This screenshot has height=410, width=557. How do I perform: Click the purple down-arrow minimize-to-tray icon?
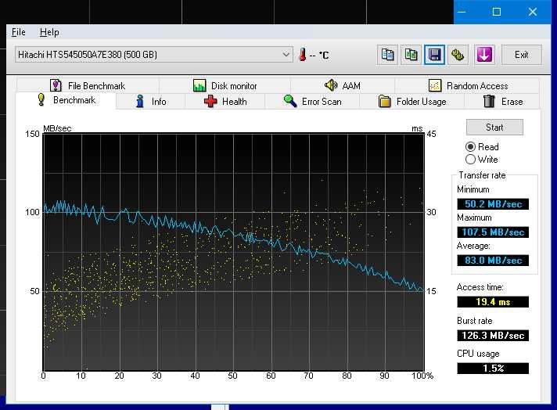[x=484, y=55]
